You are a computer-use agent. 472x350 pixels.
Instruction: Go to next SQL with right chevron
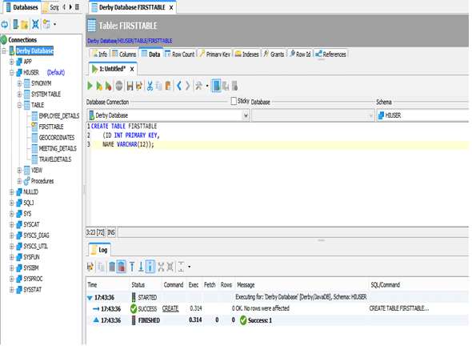(x=187, y=86)
